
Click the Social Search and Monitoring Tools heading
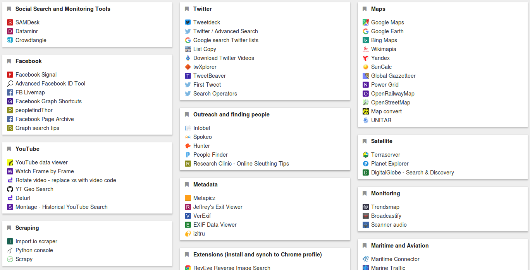pos(63,9)
